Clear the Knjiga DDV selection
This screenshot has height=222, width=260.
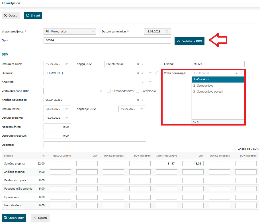pyautogui.click(x=138, y=64)
